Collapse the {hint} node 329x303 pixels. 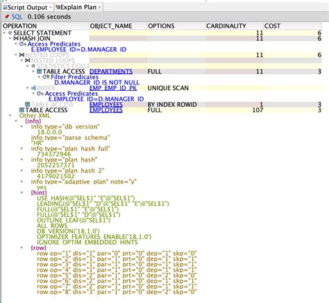[22, 193]
